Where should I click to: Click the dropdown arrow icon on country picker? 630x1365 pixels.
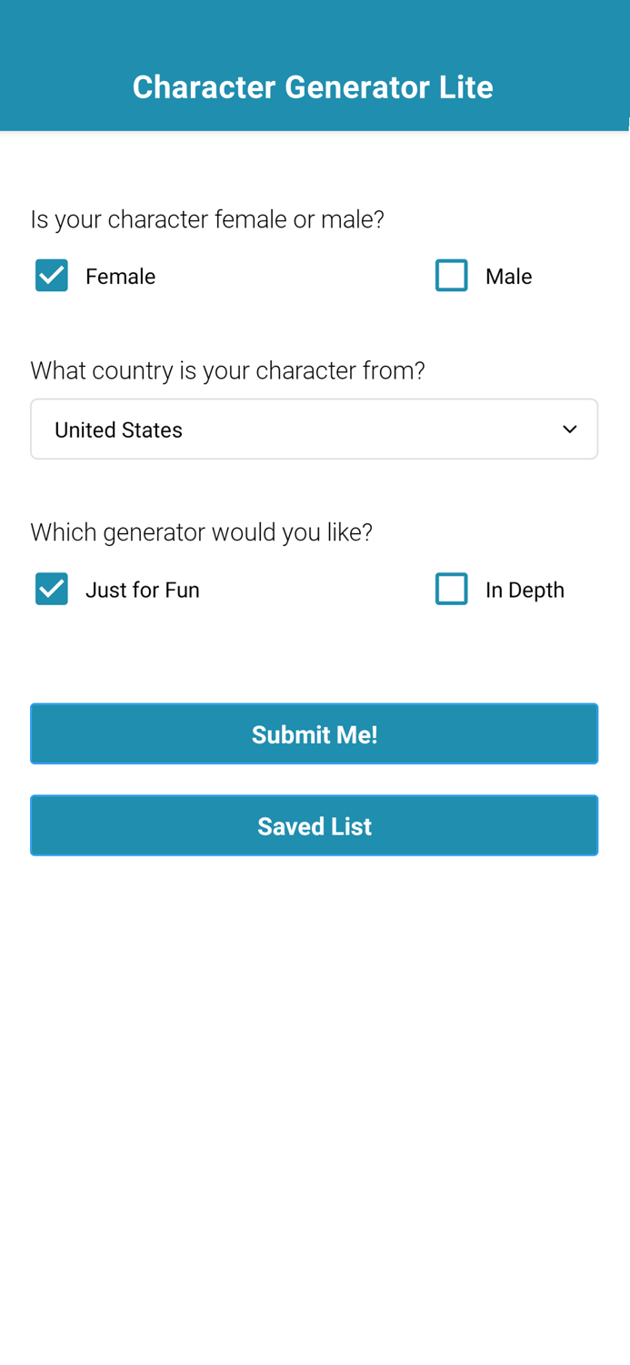[x=570, y=428]
